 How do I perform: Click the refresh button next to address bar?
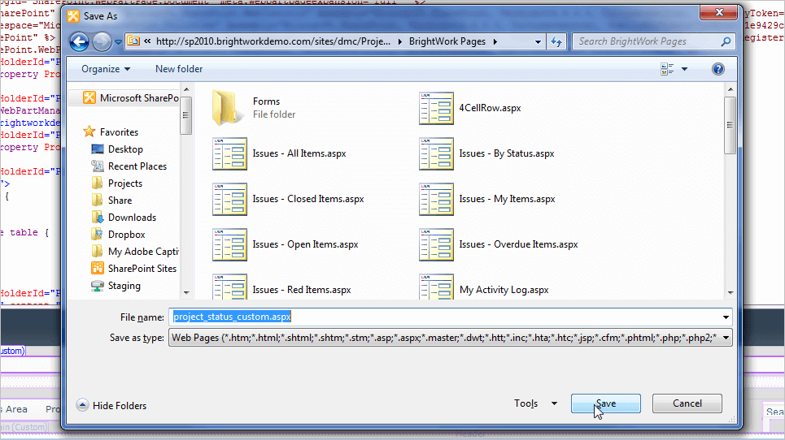tap(556, 41)
